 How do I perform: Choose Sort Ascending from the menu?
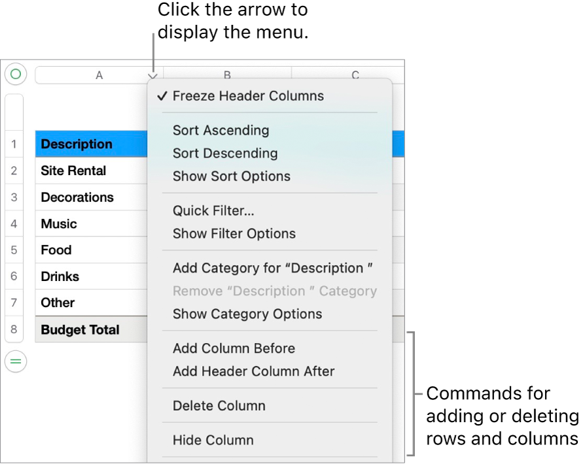point(220,130)
